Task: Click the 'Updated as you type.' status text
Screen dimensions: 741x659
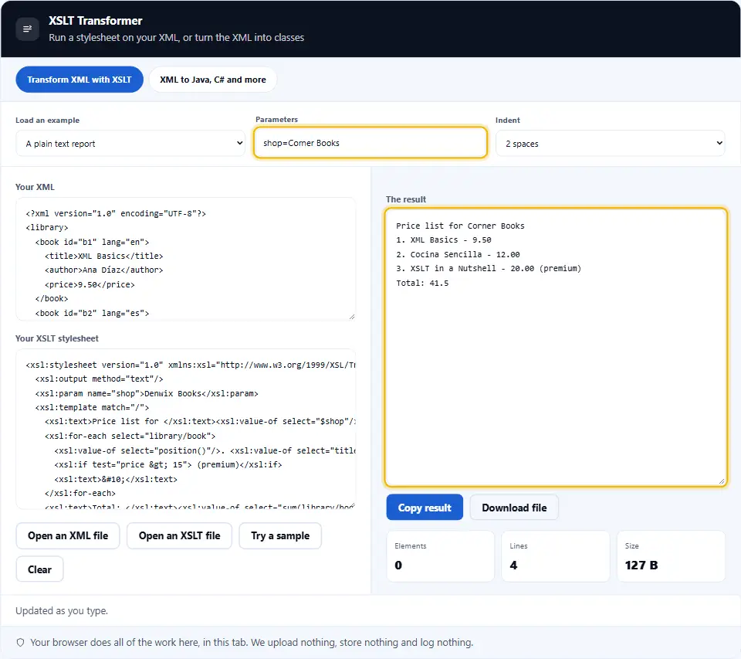Action: [x=62, y=611]
